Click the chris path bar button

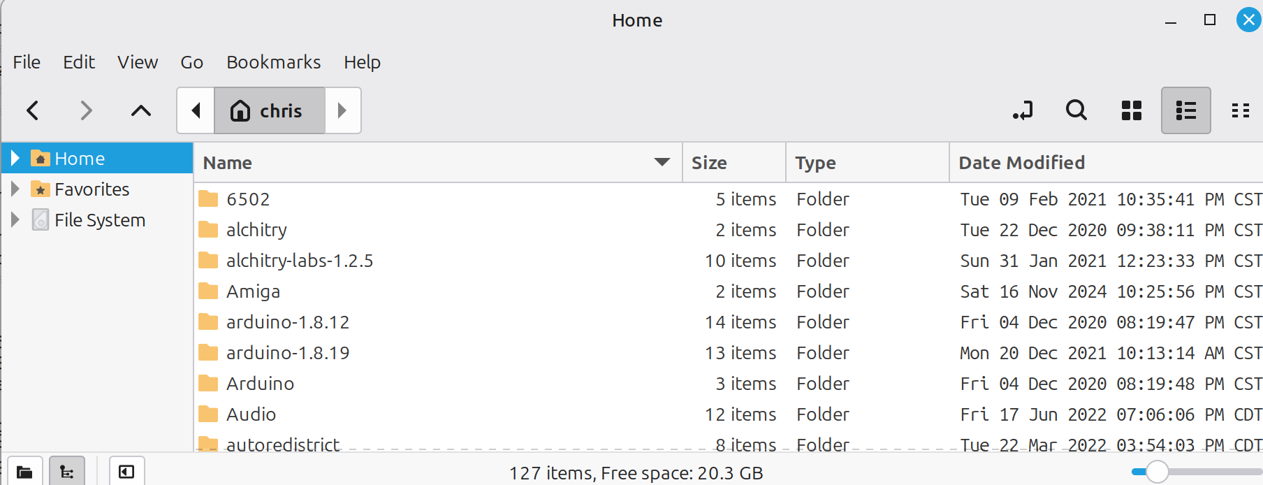click(269, 110)
